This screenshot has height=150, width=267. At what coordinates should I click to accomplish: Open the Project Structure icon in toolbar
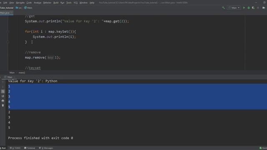click(264, 8)
